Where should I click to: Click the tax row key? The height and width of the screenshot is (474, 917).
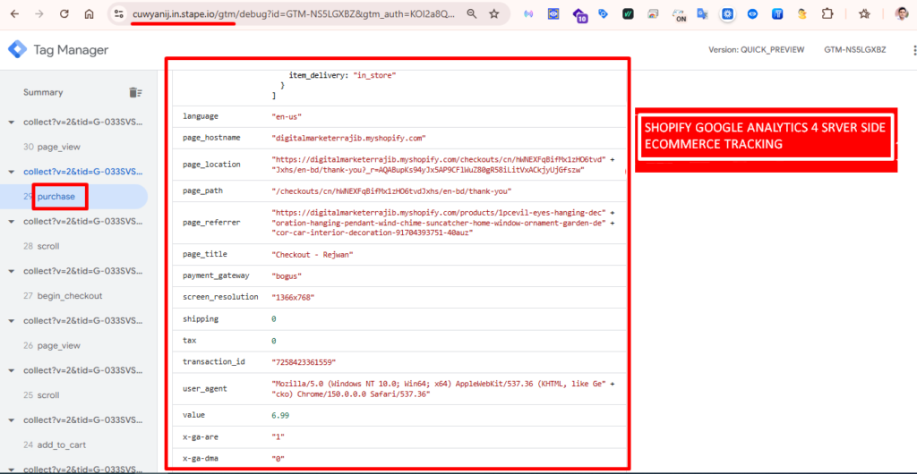pos(189,341)
